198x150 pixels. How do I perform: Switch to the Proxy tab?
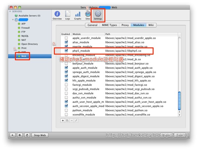tap(125, 25)
